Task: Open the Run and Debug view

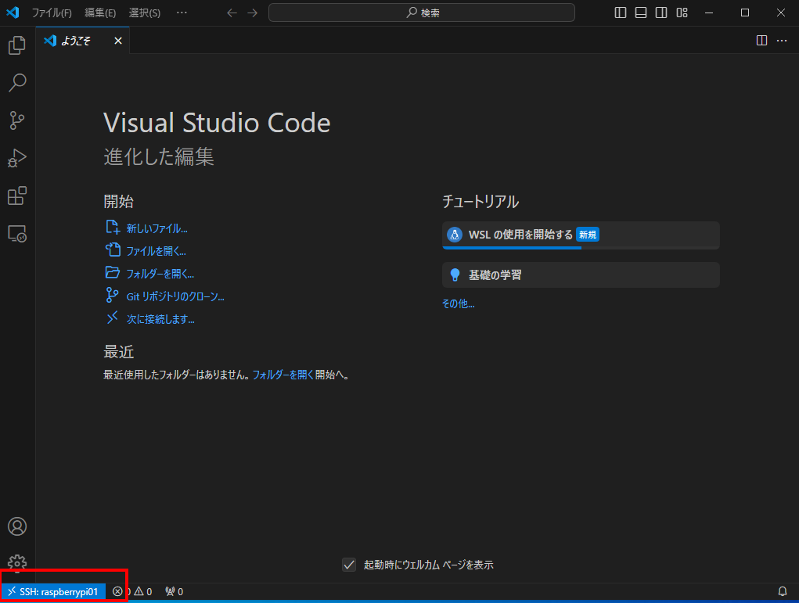Action: (x=17, y=158)
